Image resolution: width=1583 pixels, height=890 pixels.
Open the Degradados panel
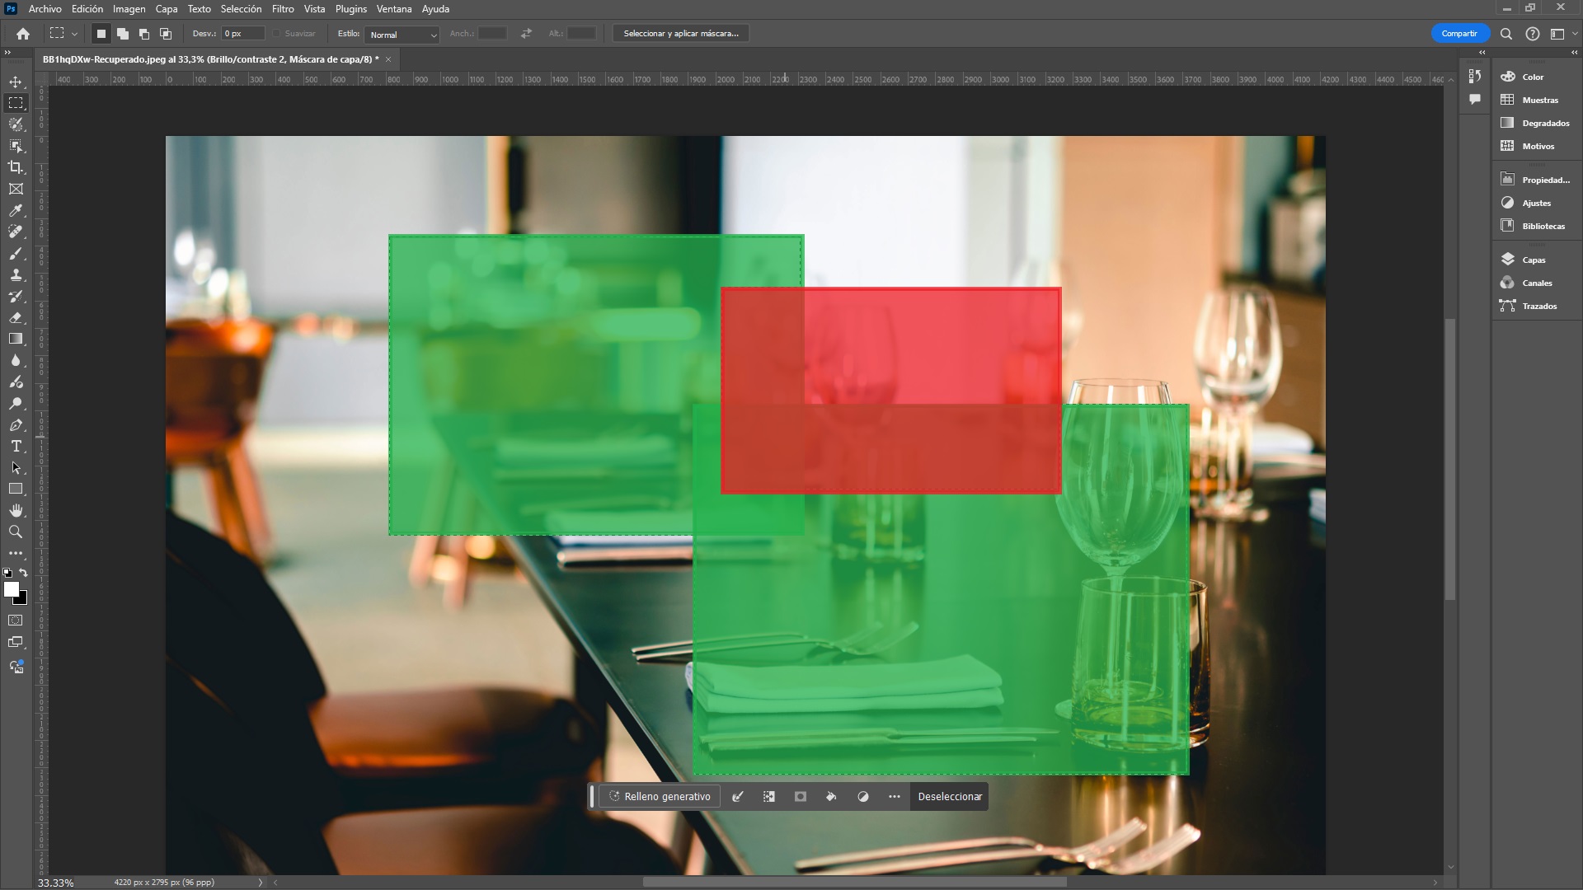(1545, 123)
